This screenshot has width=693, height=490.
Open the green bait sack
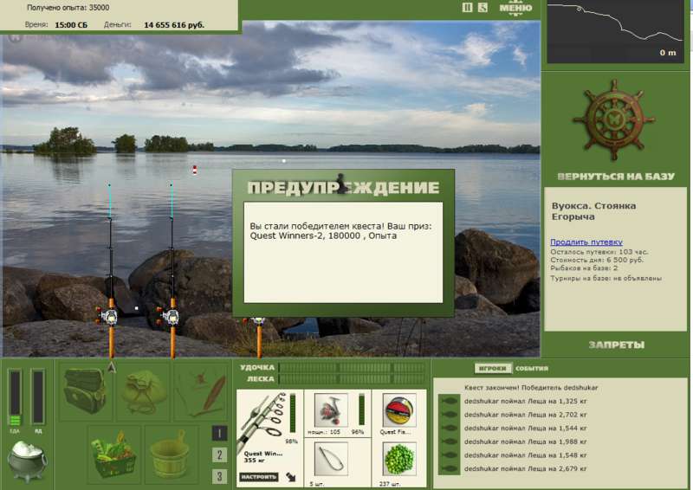143,391
